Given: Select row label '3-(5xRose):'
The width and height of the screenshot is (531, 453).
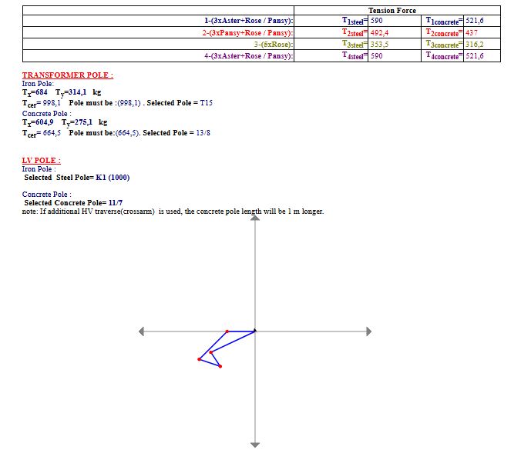Looking at the screenshot, I should 274,45.
